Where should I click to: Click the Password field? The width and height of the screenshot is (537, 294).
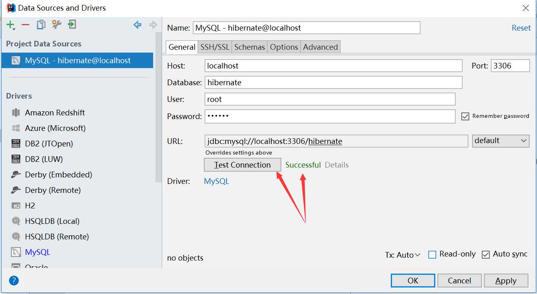tap(330, 116)
